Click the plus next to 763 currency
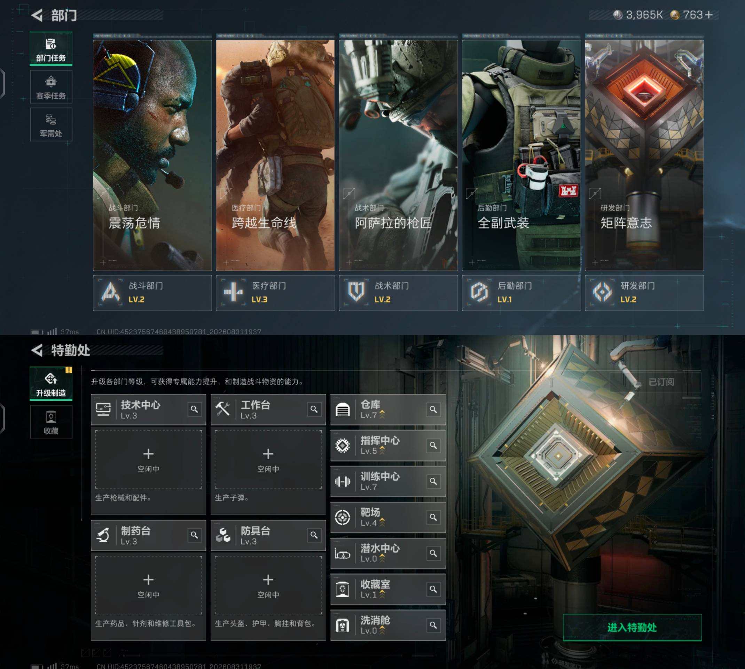The height and width of the screenshot is (669, 745). point(709,15)
